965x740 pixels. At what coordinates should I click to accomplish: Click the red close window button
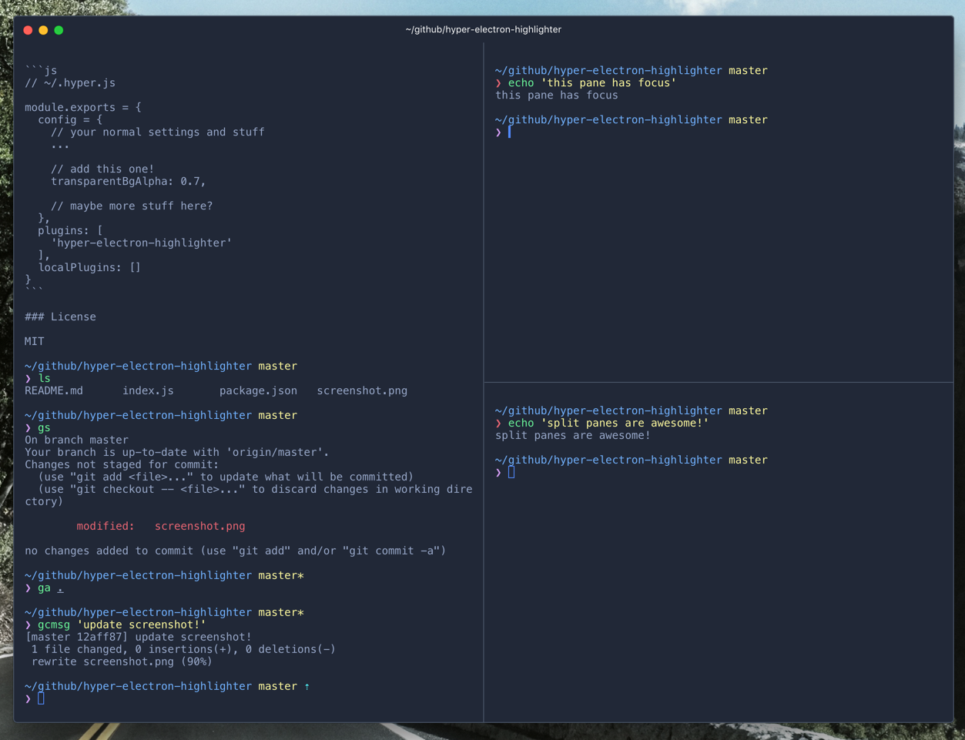(x=28, y=30)
